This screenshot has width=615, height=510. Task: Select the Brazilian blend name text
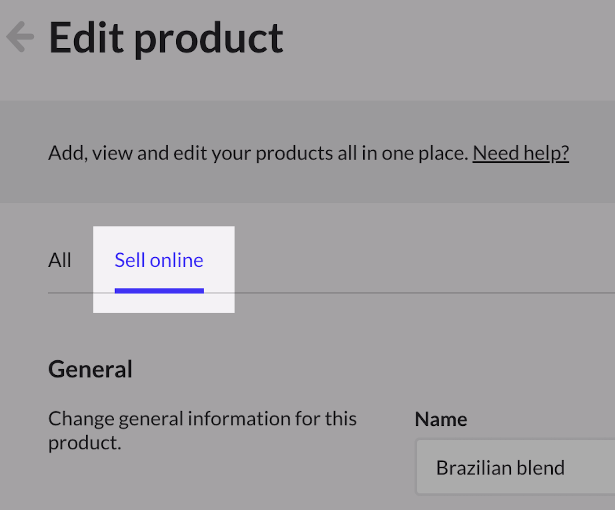[500, 467]
